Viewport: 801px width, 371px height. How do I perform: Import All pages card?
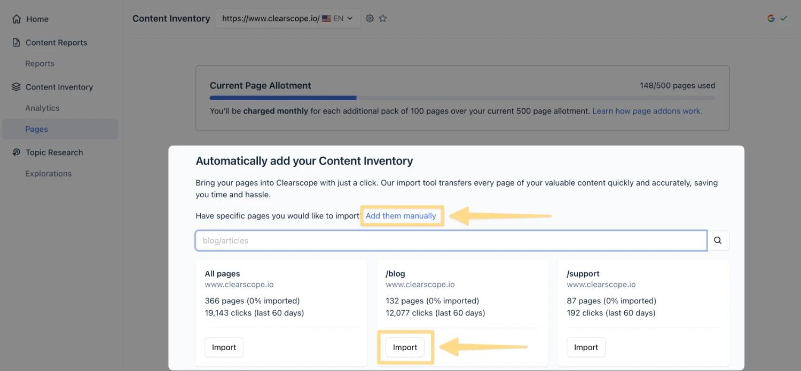point(224,348)
